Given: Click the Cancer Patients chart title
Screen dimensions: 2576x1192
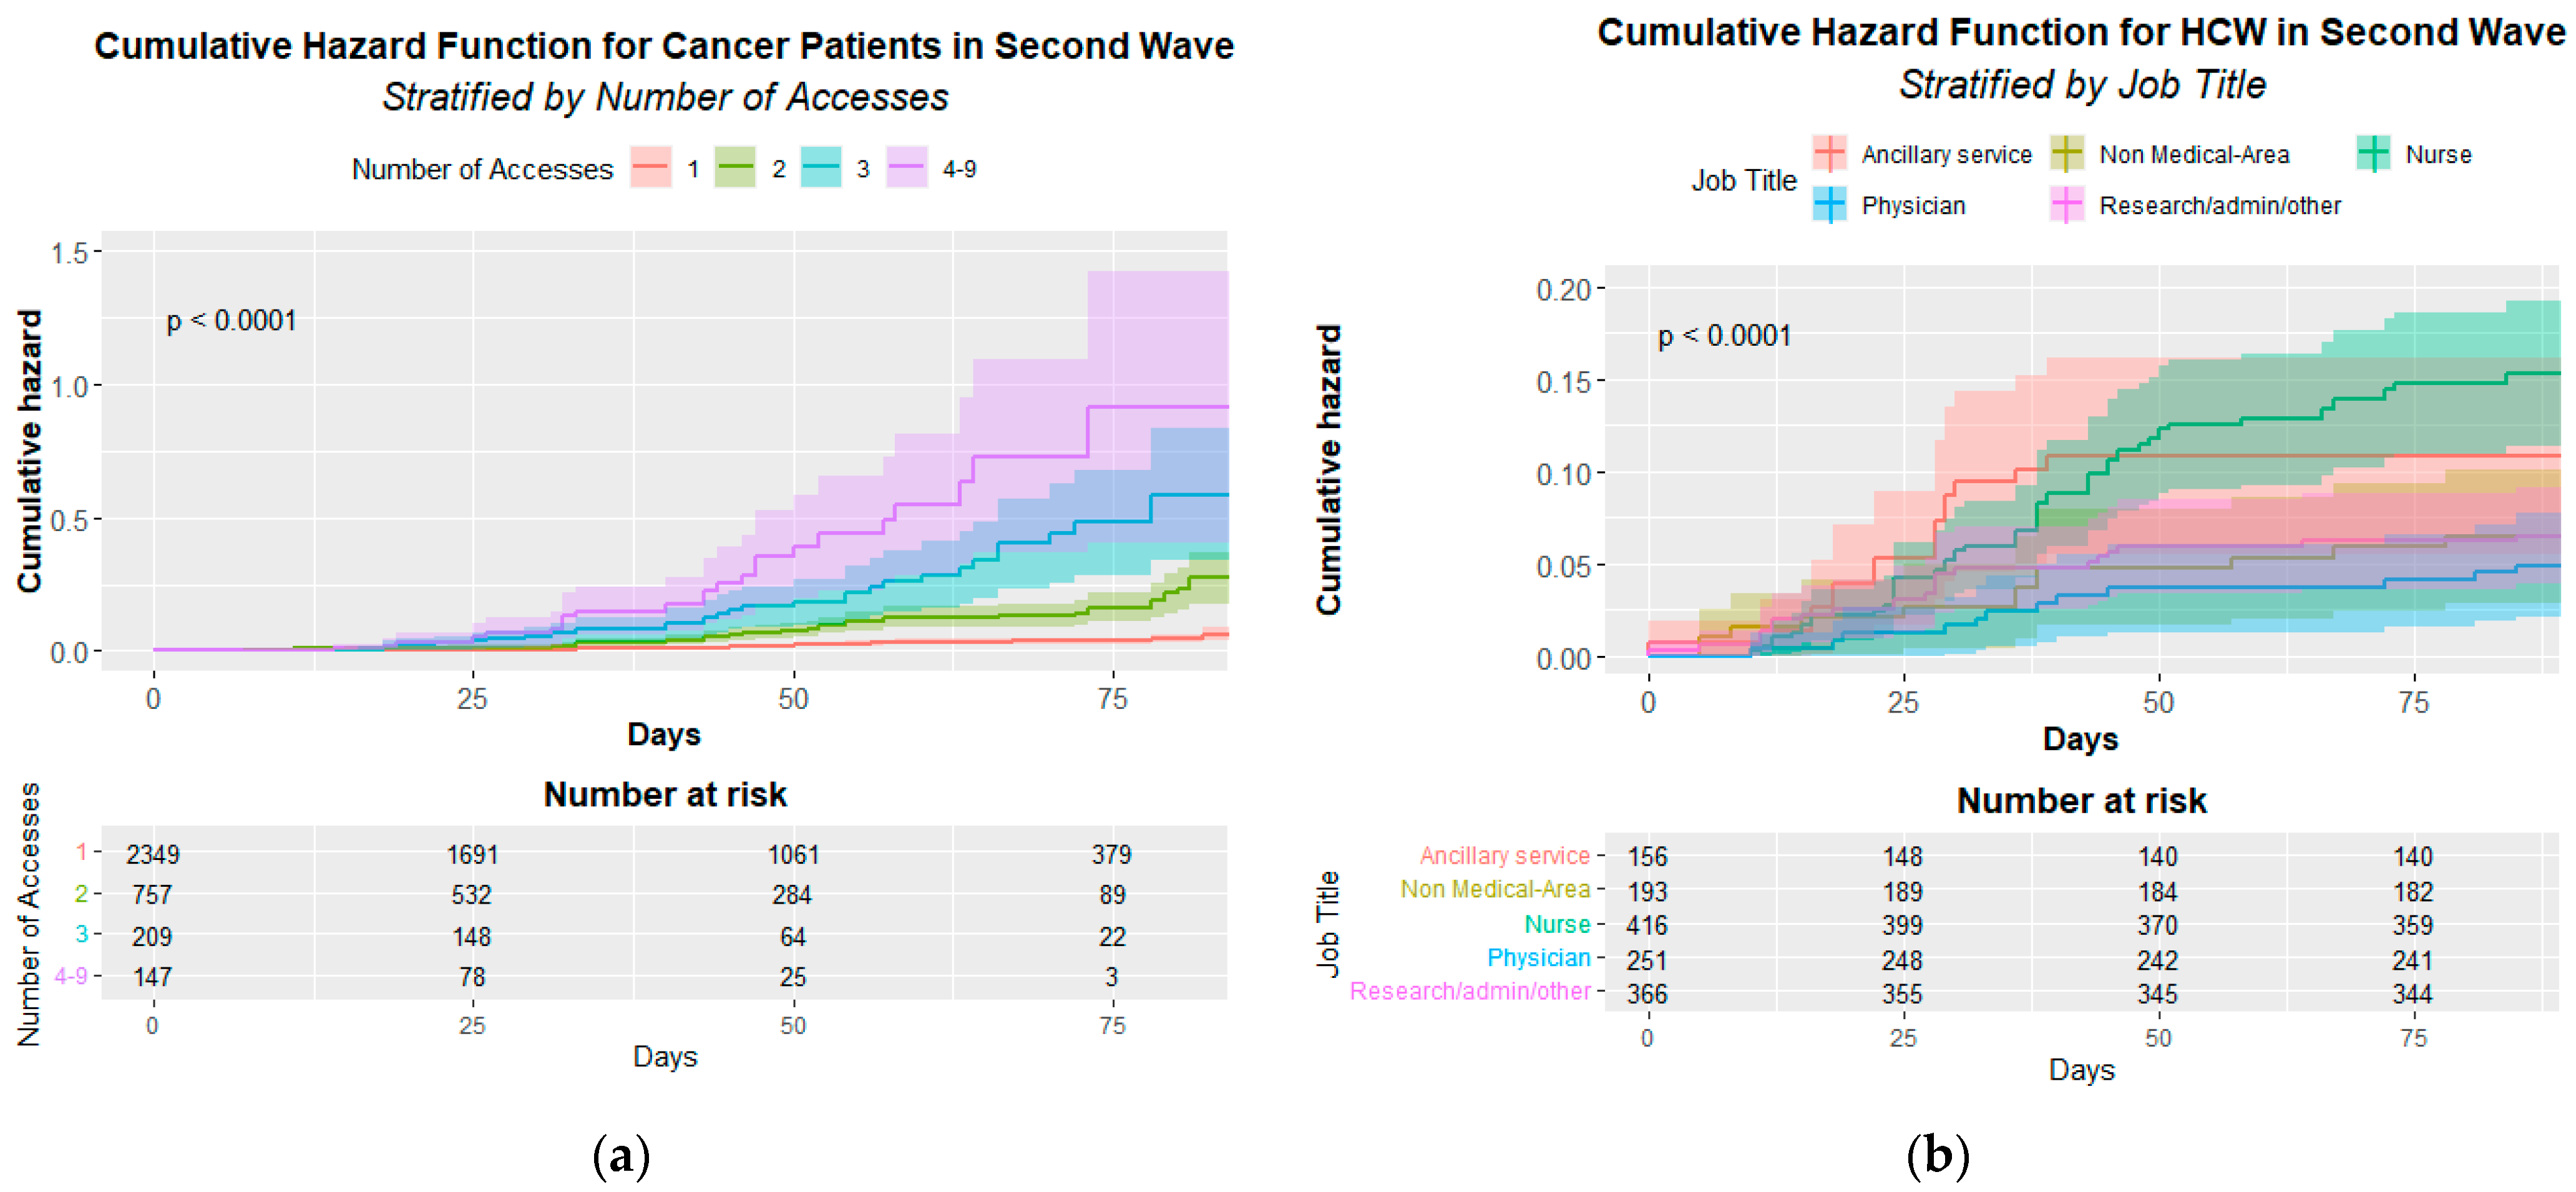Looking at the screenshot, I should point(664,46).
